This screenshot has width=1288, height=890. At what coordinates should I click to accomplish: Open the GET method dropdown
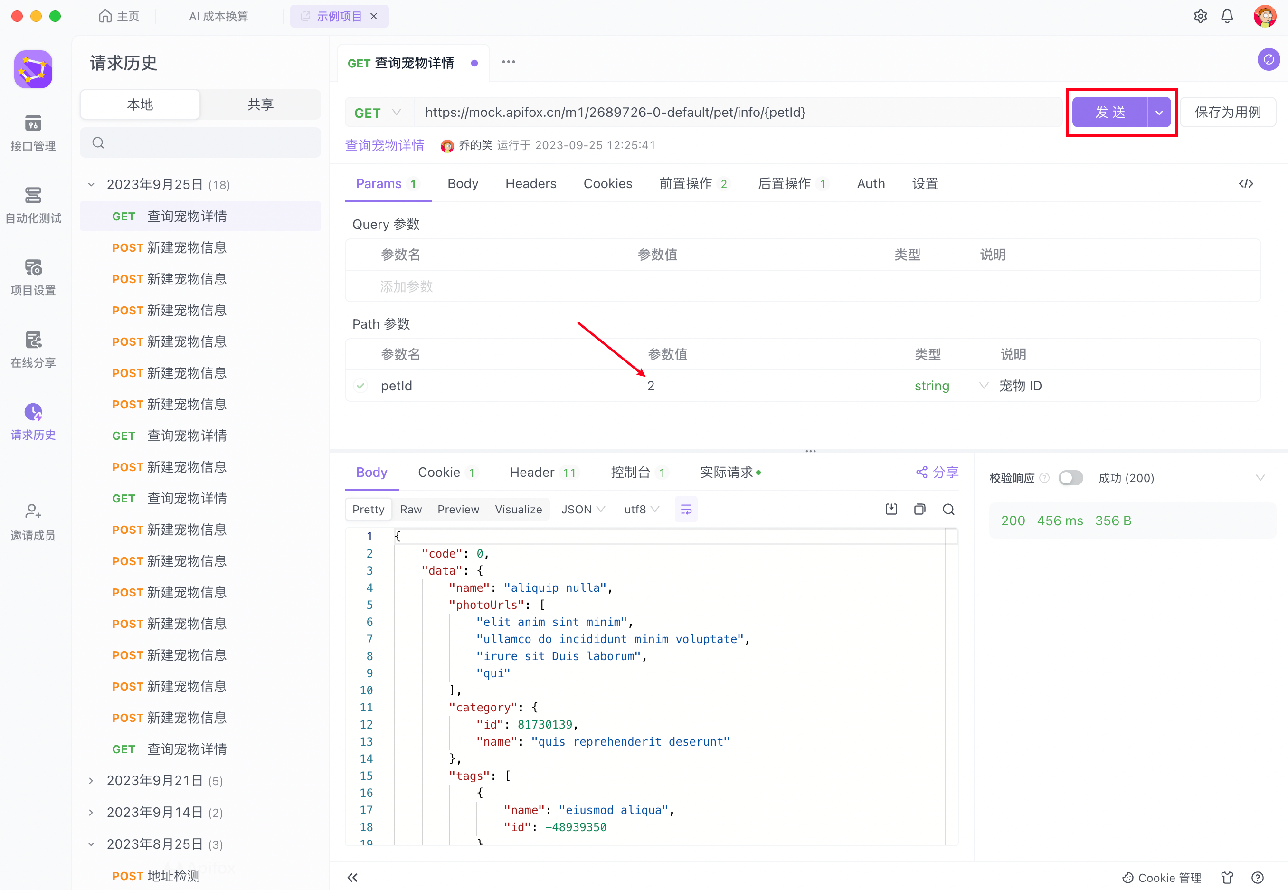[378, 113]
